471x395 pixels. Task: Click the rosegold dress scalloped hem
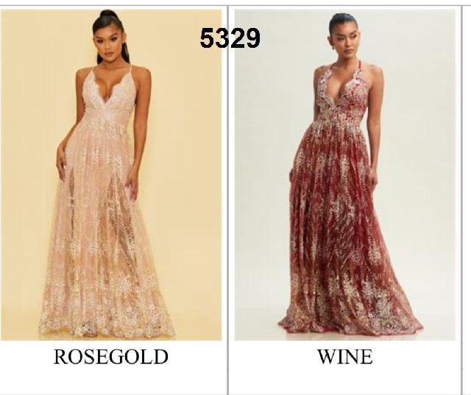coord(107,327)
